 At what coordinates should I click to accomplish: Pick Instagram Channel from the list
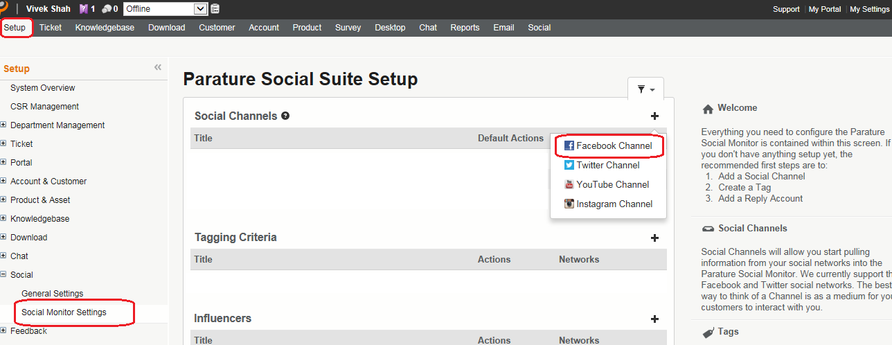614,204
